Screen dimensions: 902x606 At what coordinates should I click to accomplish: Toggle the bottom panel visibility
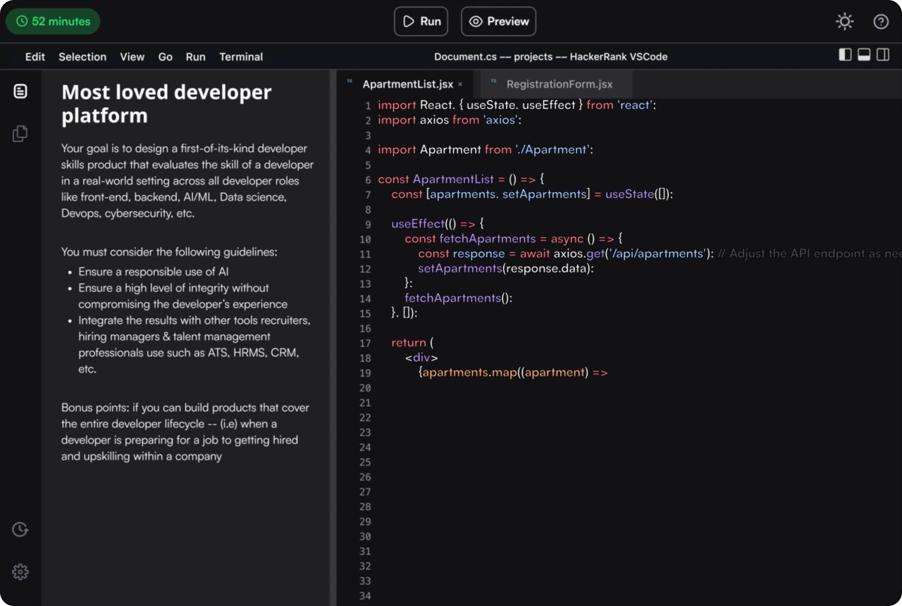tap(864, 54)
